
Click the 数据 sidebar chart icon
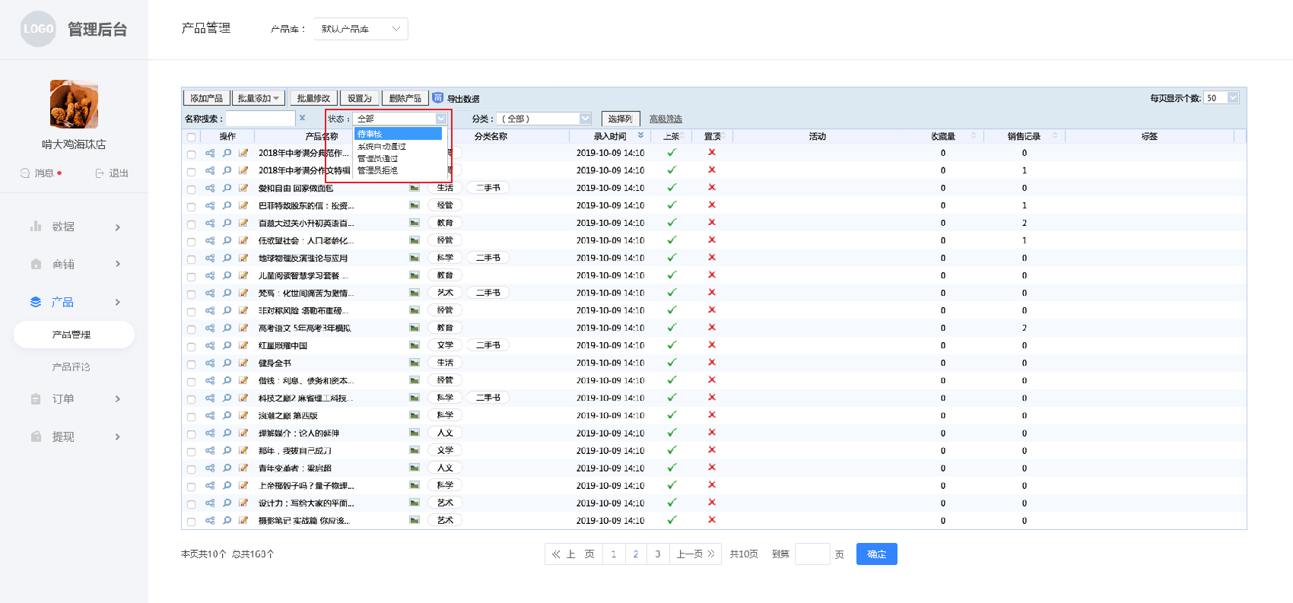(36, 226)
